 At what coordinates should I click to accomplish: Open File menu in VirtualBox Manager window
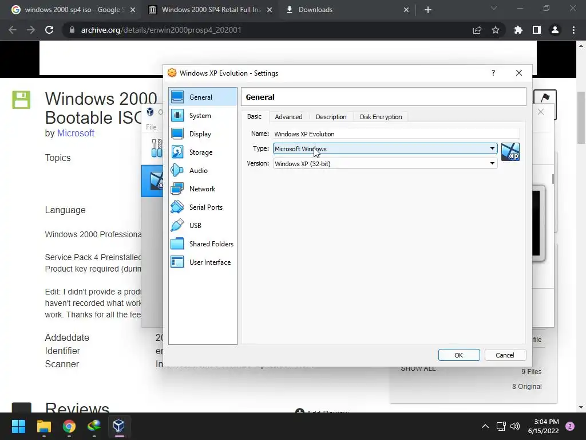coord(151,127)
